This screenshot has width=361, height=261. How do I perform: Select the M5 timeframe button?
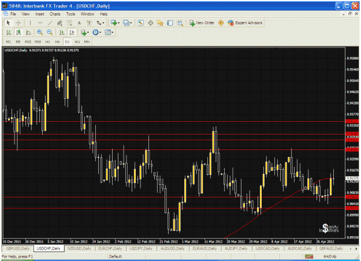(18, 42)
